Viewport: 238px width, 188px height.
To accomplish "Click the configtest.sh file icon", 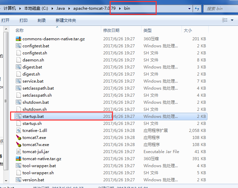I will click(18, 53).
